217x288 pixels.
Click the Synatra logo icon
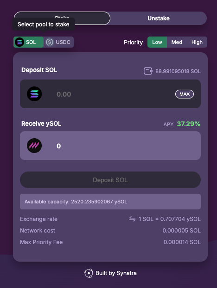(x=89, y=273)
